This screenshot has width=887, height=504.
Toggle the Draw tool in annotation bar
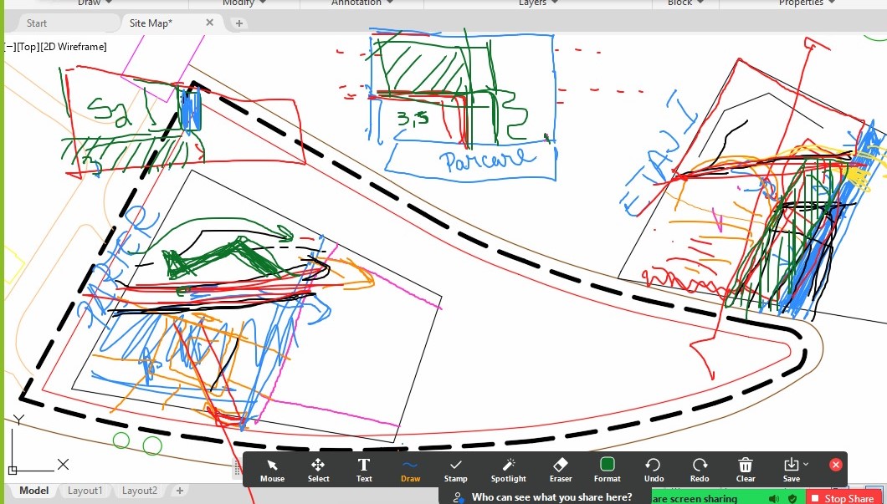410,469
